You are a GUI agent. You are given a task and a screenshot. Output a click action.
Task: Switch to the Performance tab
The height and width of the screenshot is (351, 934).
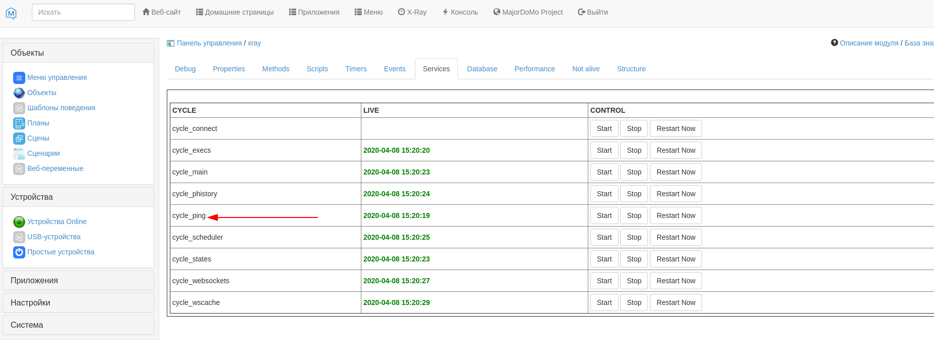534,69
